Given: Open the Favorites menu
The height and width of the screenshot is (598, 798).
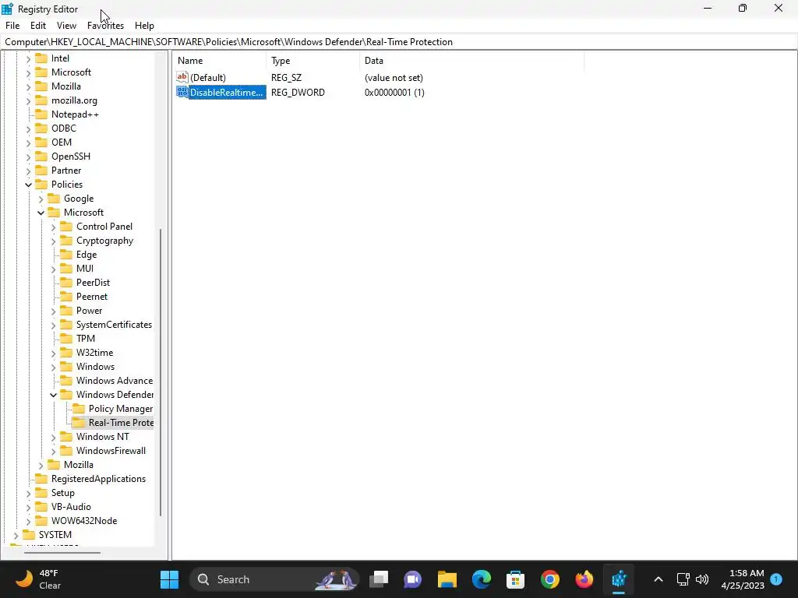Looking at the screenshot, I should coord(105,26).
